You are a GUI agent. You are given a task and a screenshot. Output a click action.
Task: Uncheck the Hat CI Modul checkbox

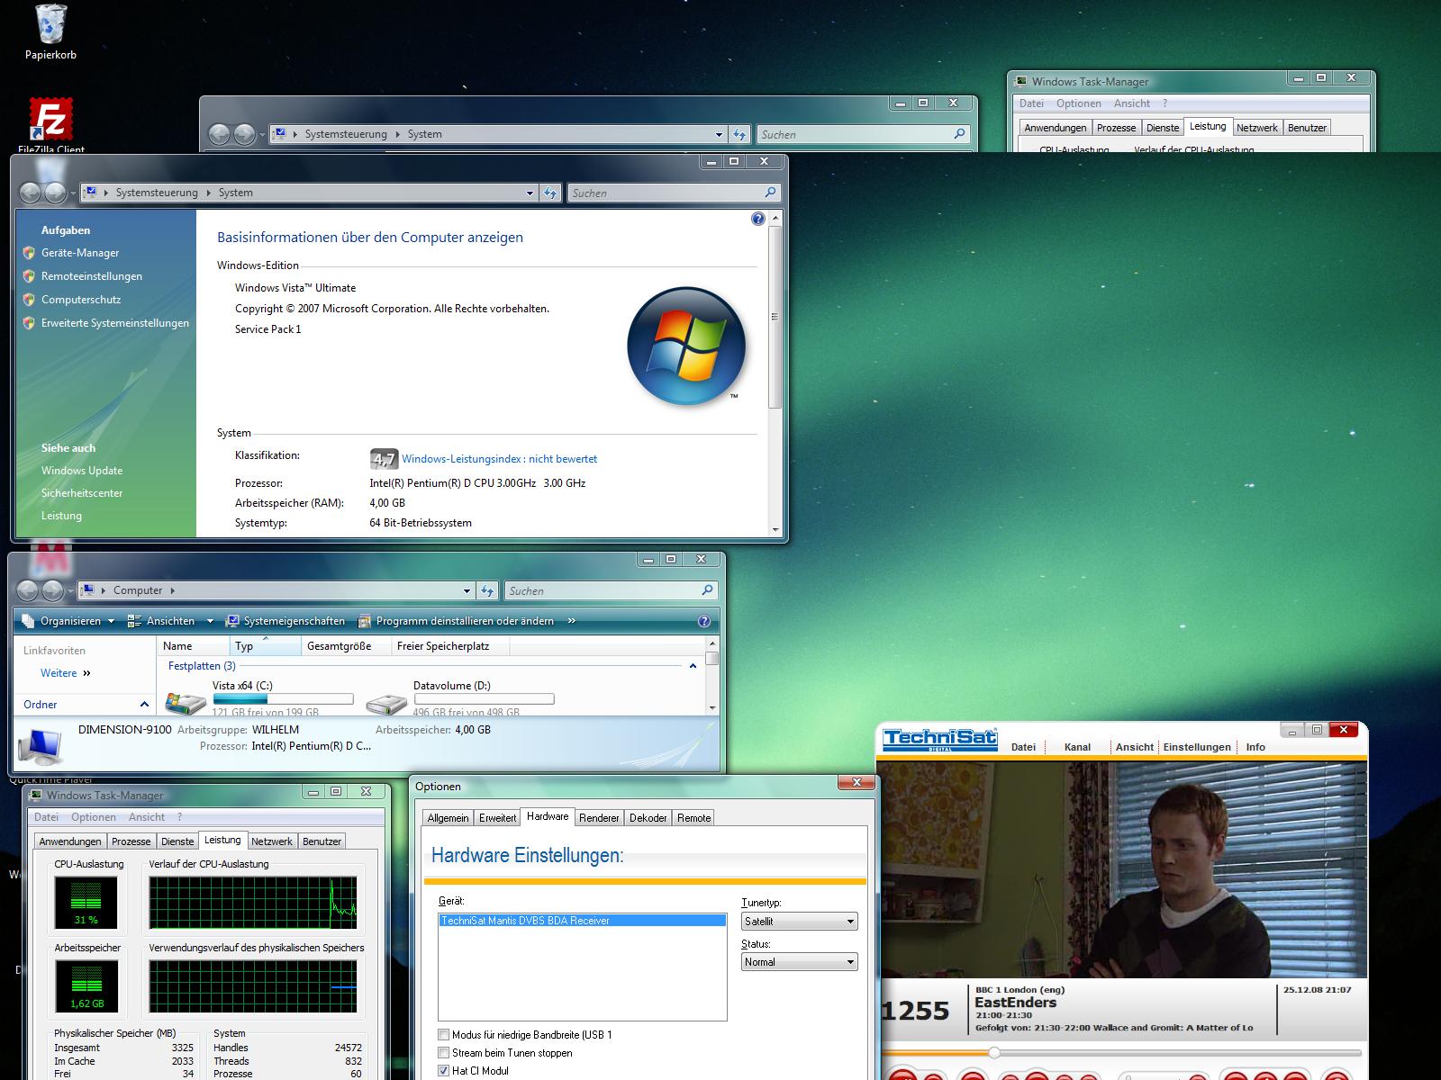pos(443,1071)
